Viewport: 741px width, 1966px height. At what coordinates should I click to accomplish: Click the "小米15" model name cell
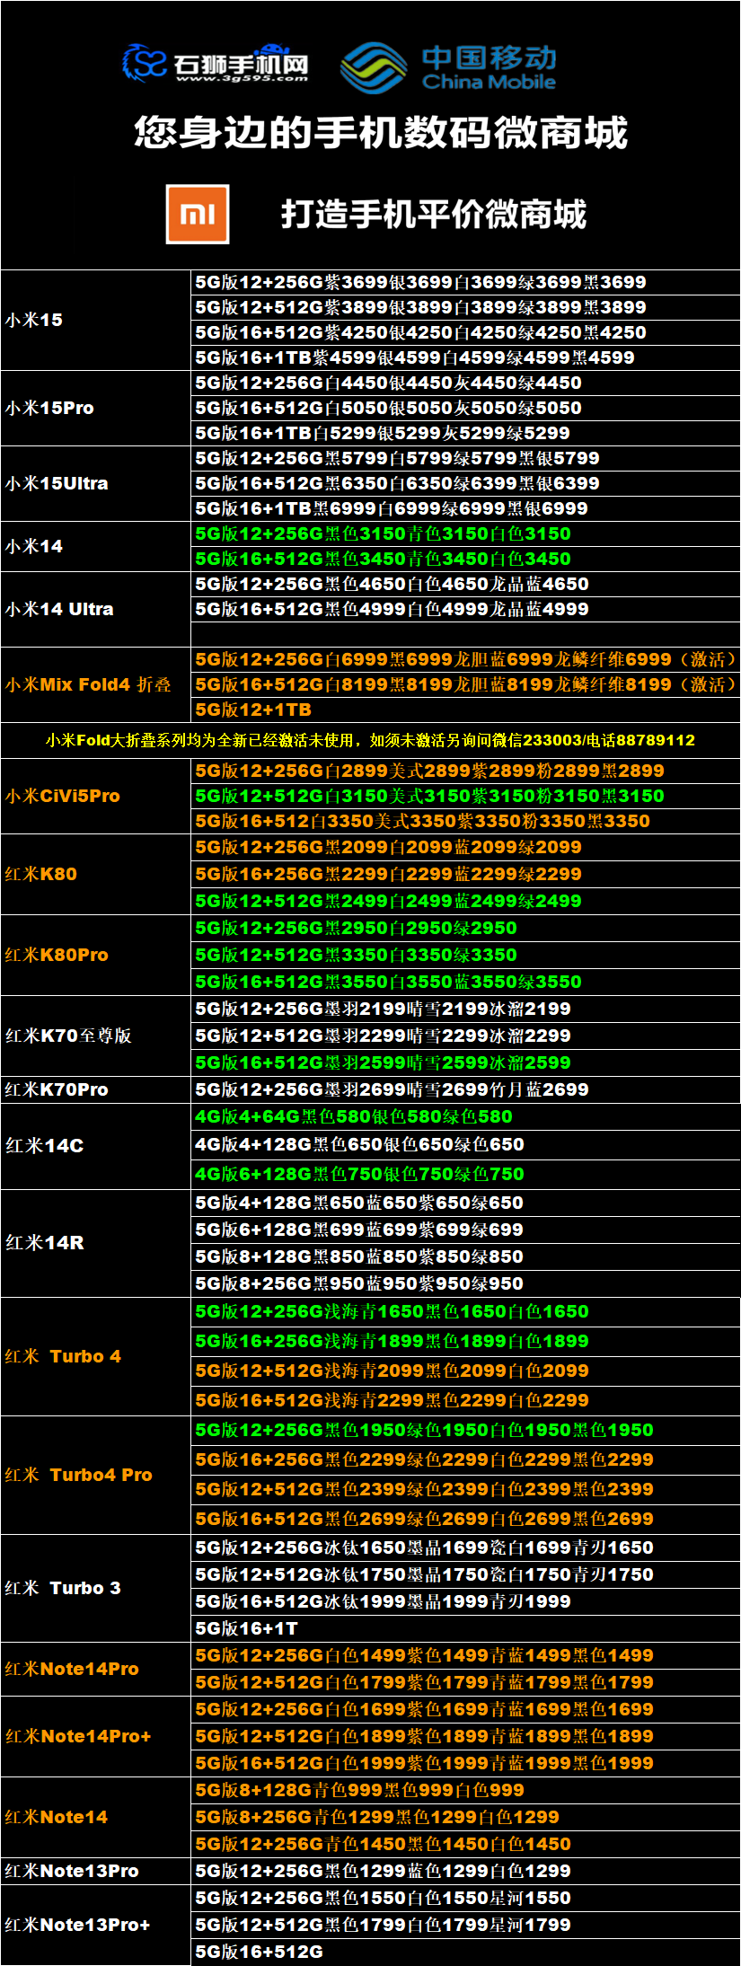[x=96, y=320]
